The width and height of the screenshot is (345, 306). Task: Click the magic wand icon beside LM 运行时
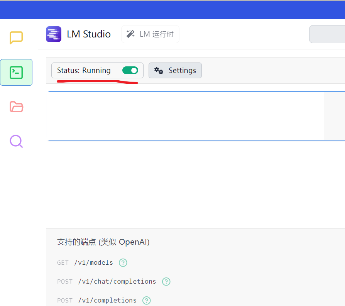coord(131,34)
